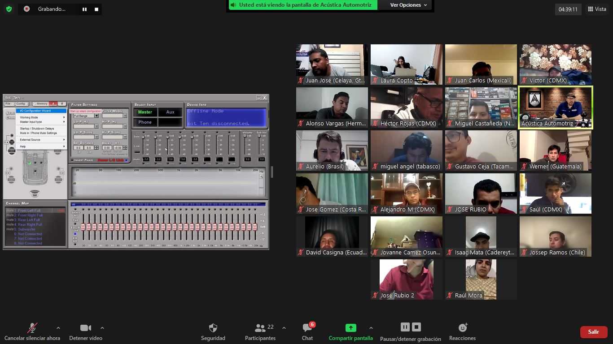Switch layout with the Vista grid icon

pos(597,9)
